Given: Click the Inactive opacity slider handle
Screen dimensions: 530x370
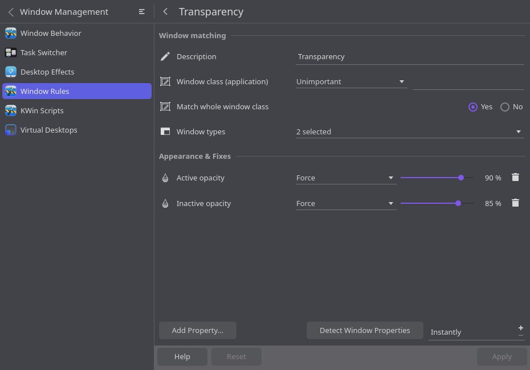Looking at the screenshot, I should click(458, 203).
